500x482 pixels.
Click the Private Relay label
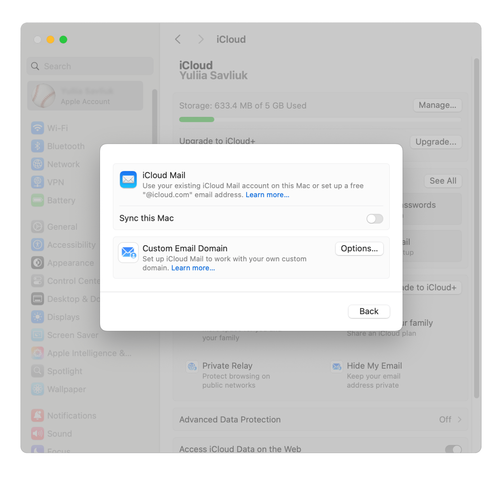[227, 366]
